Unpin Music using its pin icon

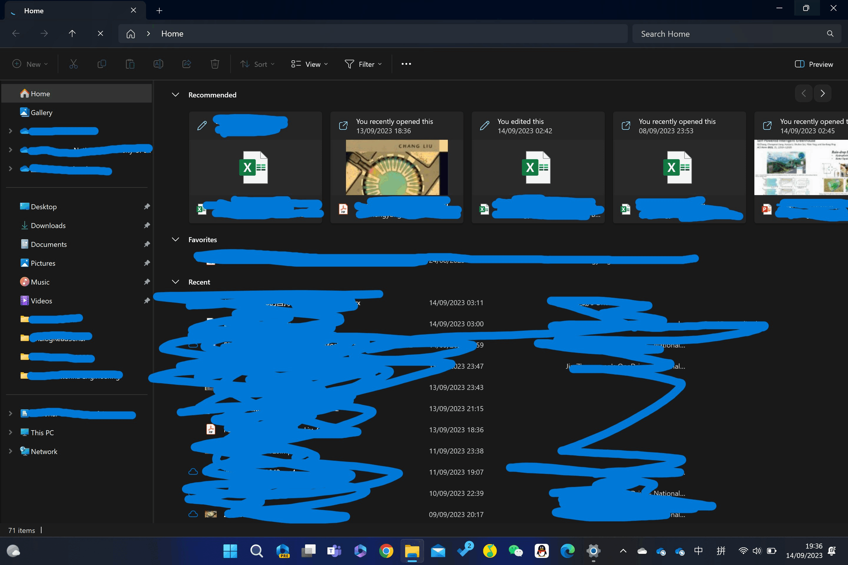click(147, 282)
